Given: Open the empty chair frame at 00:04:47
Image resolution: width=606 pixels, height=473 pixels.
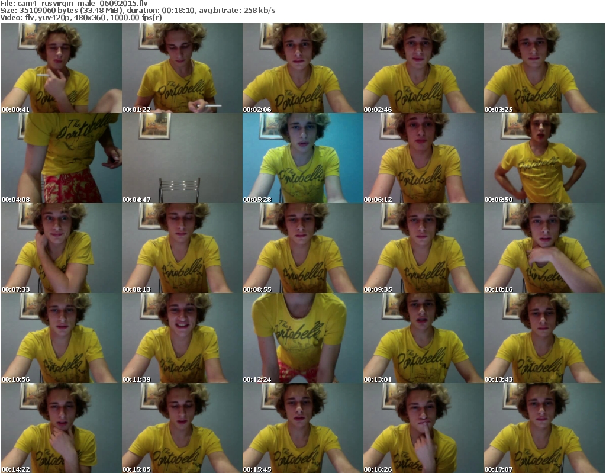Looking at the screenshot, I should click(x=182, y=158).
